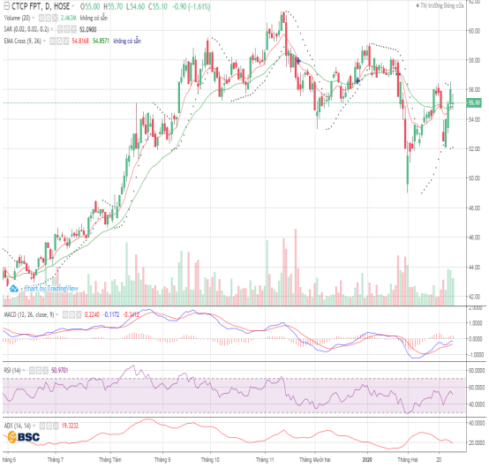The height and width of the screenshot is (468, 489).
Task: Toggle visibility of the SAR indicator
Action: pyautogui.click(x=59, y=29)
